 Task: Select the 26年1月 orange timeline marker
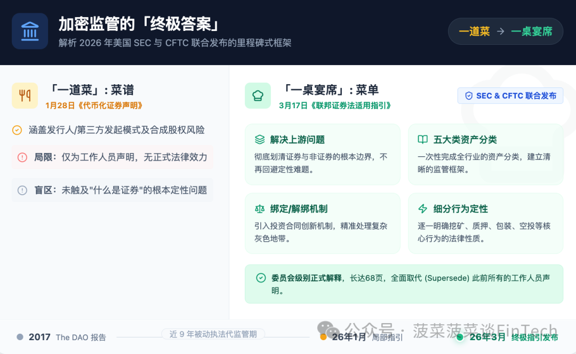[323, 337]
